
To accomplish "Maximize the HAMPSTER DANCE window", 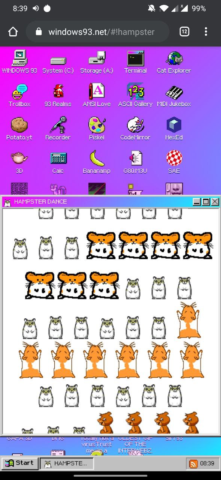I will tap(206, 202).
